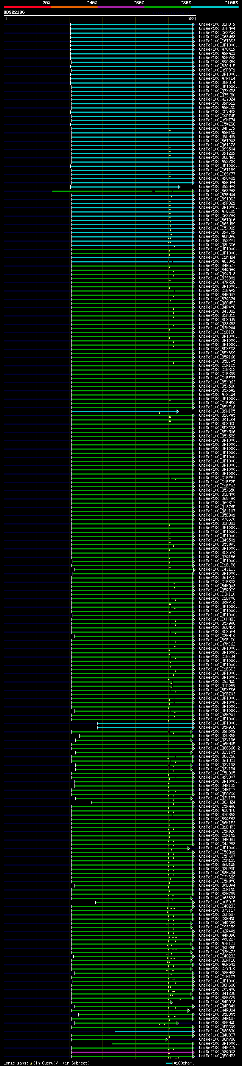Click the green ~80% identity legend segment

tap(168, 7)
